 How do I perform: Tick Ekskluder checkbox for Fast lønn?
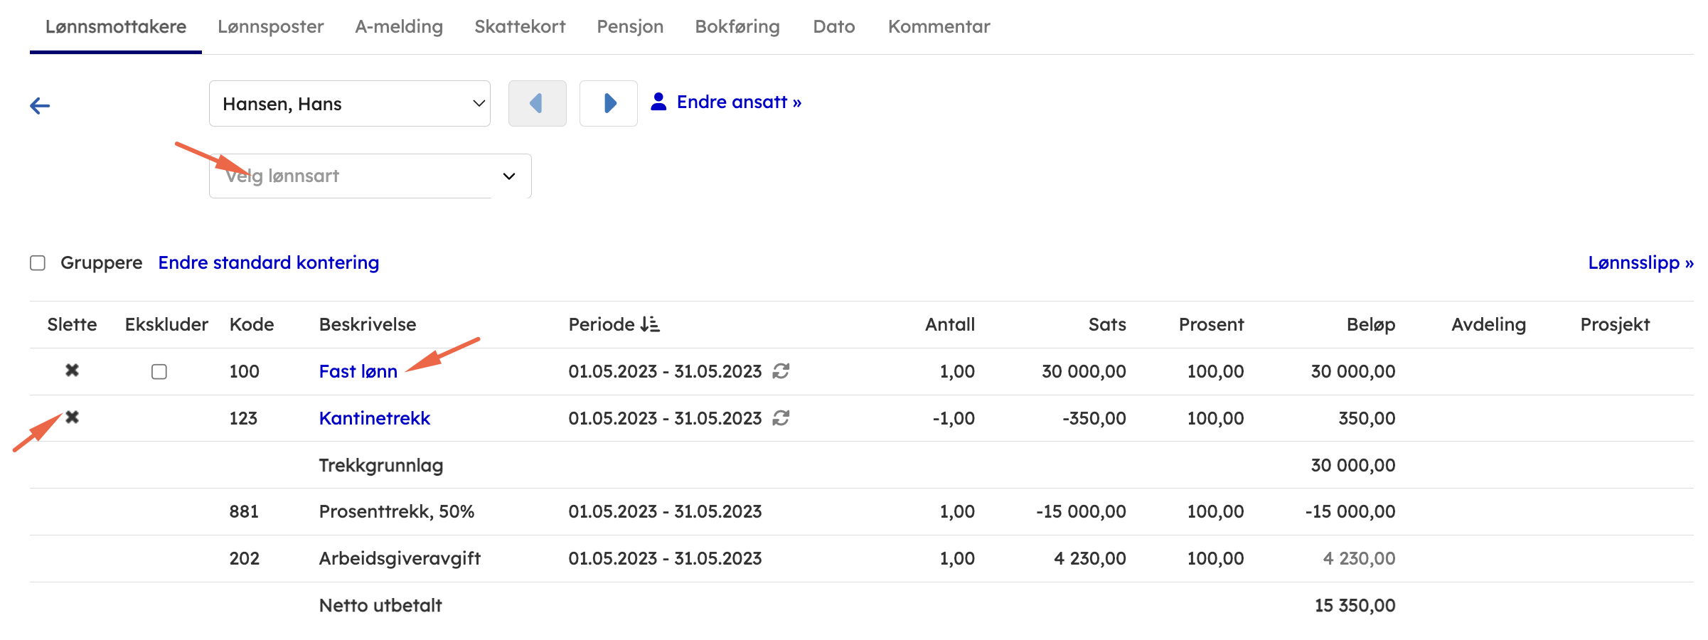pyautogui.click(x=159, y=372)
